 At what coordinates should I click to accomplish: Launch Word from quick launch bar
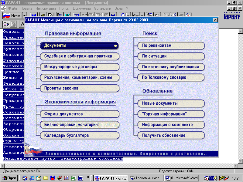pyautogui.click(x=81, y=178)
